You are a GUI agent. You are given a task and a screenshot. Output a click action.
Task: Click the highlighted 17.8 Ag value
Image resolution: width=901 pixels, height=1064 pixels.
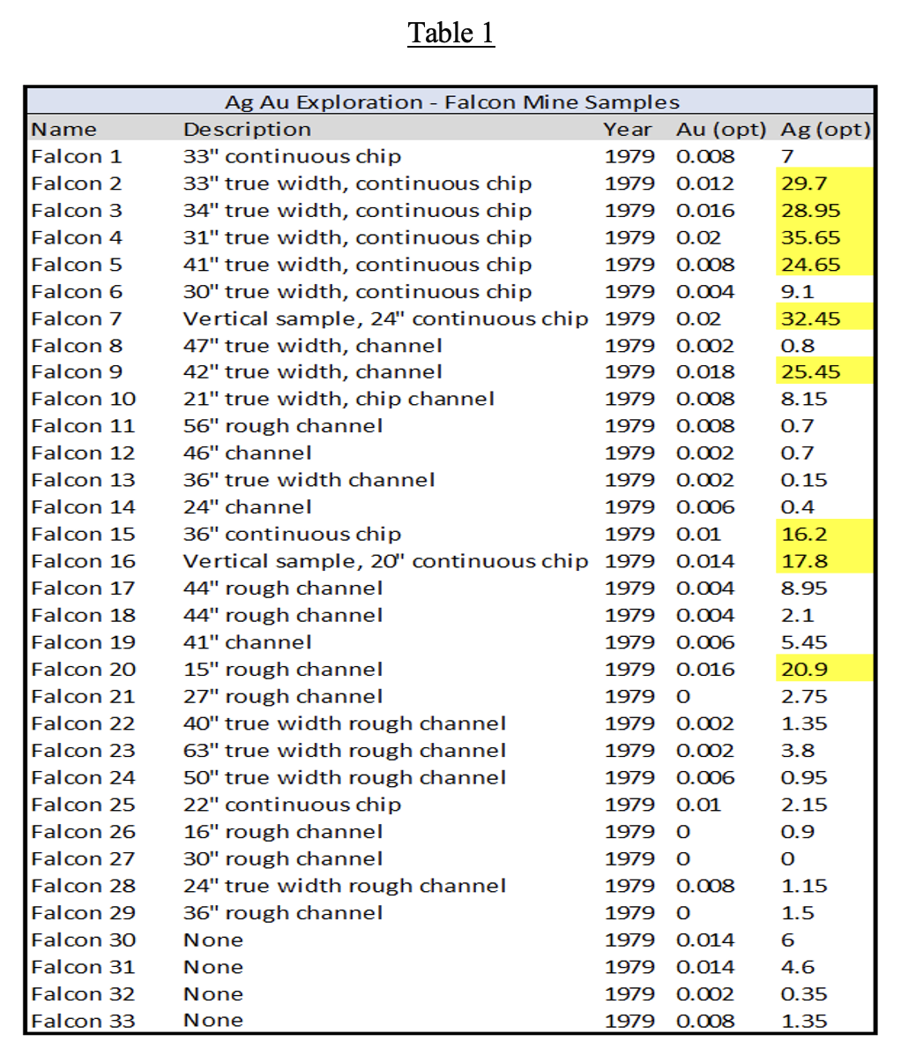pyautogui.click(x=803, y=561)
